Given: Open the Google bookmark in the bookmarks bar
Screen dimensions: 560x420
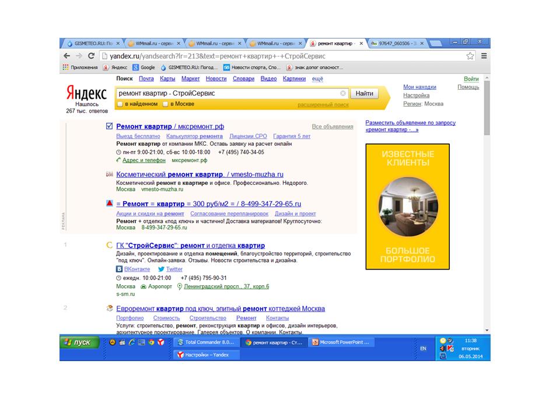Looking at the screenshot, I should (x=143, y=67).
